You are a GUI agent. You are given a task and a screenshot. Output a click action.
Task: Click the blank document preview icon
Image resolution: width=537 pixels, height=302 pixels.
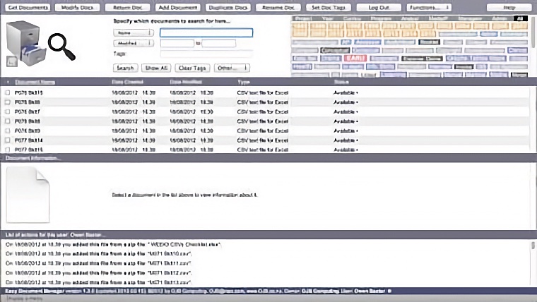click(x=28, y=195)
